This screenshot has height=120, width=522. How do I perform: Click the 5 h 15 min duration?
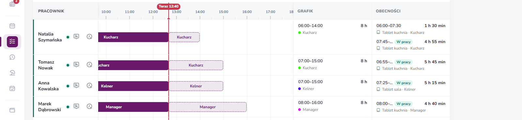coord(435,82)
